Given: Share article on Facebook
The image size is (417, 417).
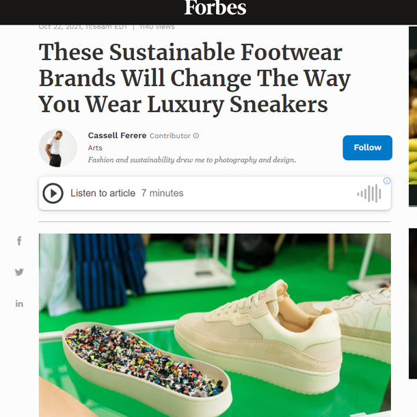Looking at the screenshot, I should pos(19,241).
